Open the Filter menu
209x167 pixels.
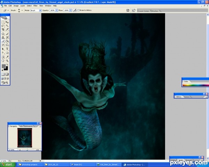(x=35, y=6)
